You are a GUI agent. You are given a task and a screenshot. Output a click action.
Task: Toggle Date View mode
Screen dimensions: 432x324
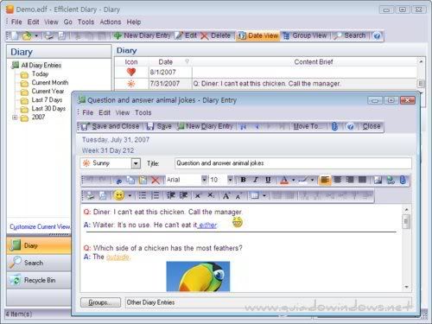coord(258,35)
